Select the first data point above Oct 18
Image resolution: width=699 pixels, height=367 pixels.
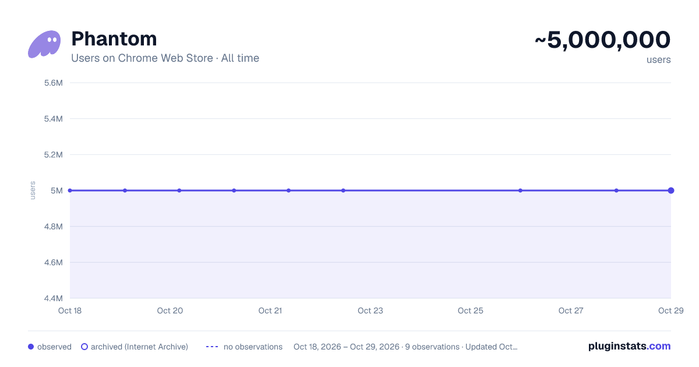click(x=70, y=190)
